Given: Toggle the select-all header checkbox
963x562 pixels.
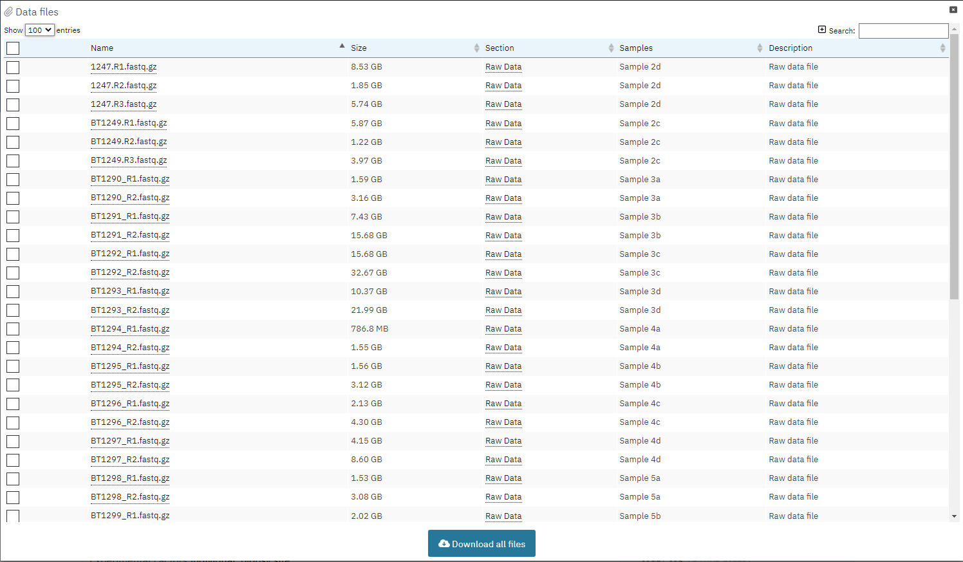Looking at the screenshot, I should pyautogui.click(x=13, y=48).
